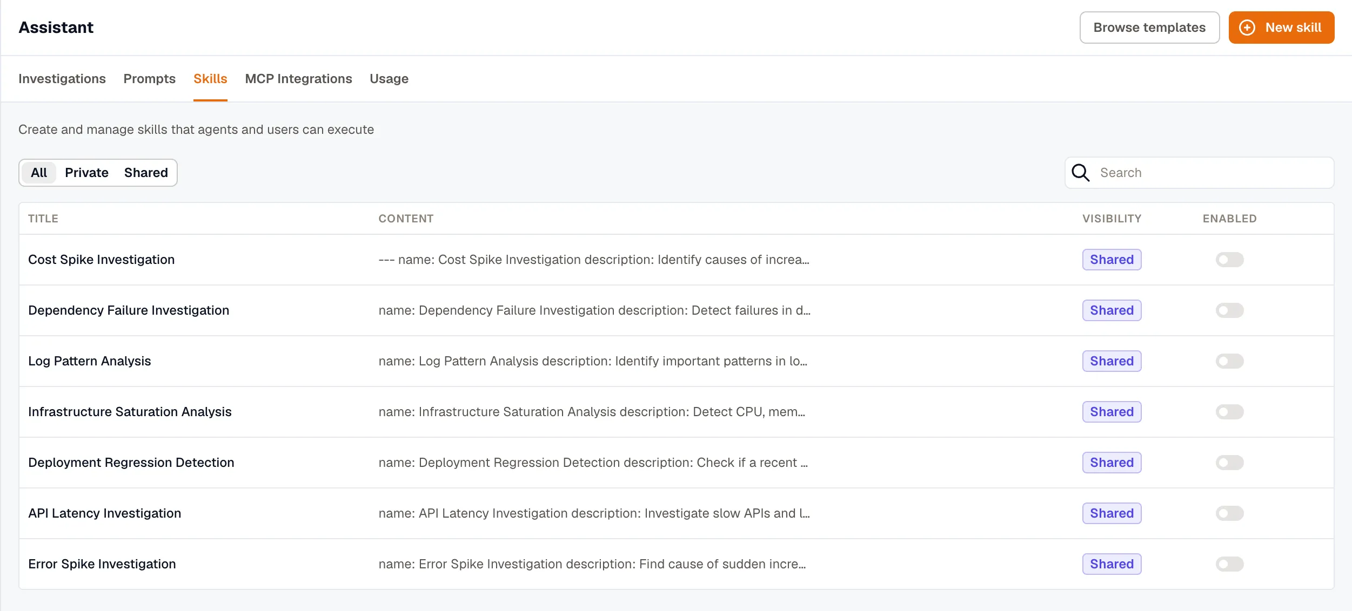1352x611 pixels.
Task: Click the plus icon in New skill button
Action: [1247, 28]
